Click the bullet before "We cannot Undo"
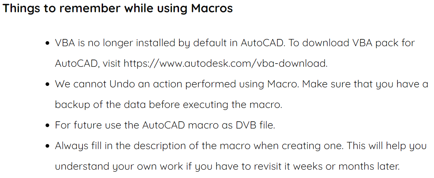 (47, 84)
